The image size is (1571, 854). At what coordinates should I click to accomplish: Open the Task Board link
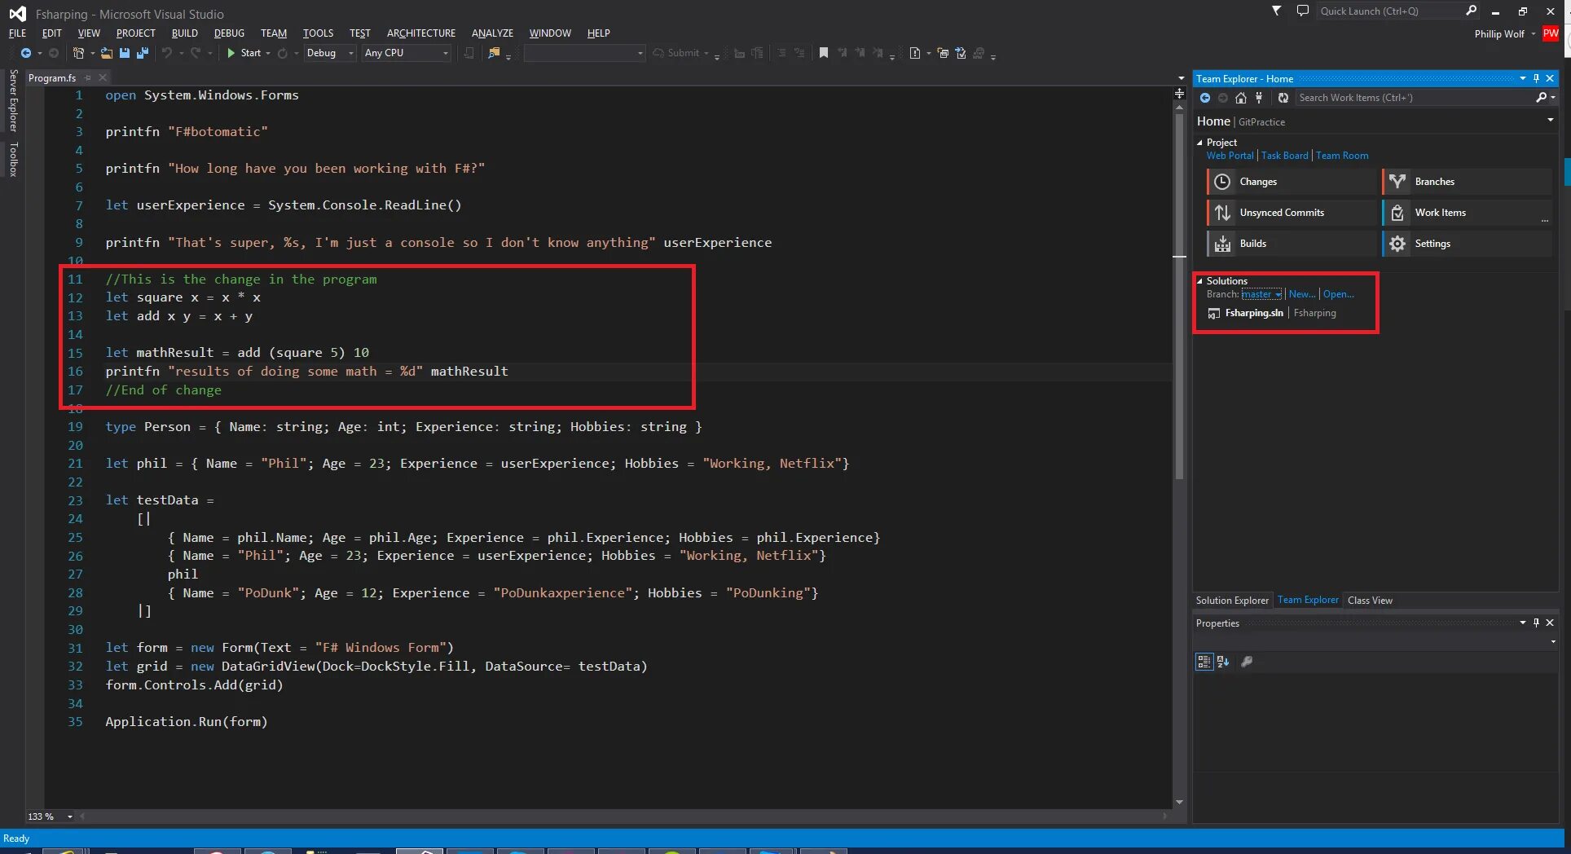(x=1284, y=156)
